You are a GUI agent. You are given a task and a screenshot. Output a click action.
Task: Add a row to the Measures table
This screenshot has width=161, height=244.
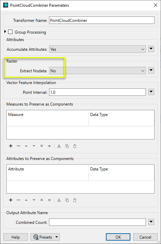(11, 146)
